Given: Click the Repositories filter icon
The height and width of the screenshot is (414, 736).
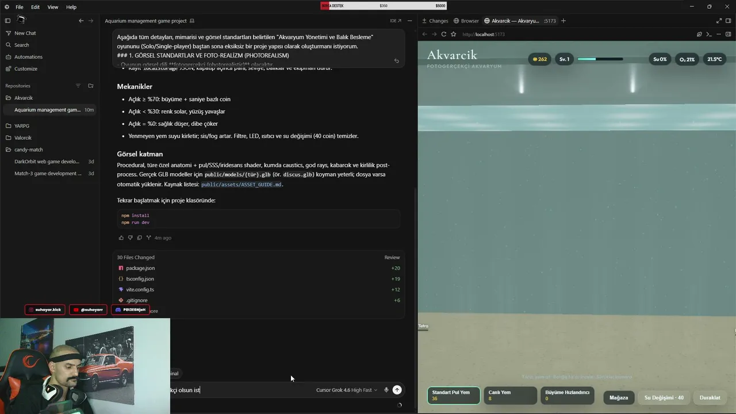Looking at the screenshot, I should click(78, 86).
